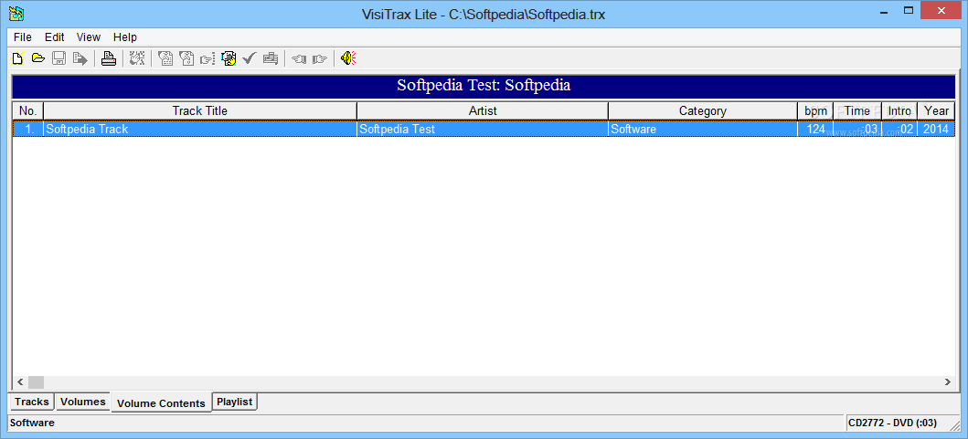Click the speaker sound icon

(x=349, y=58)
